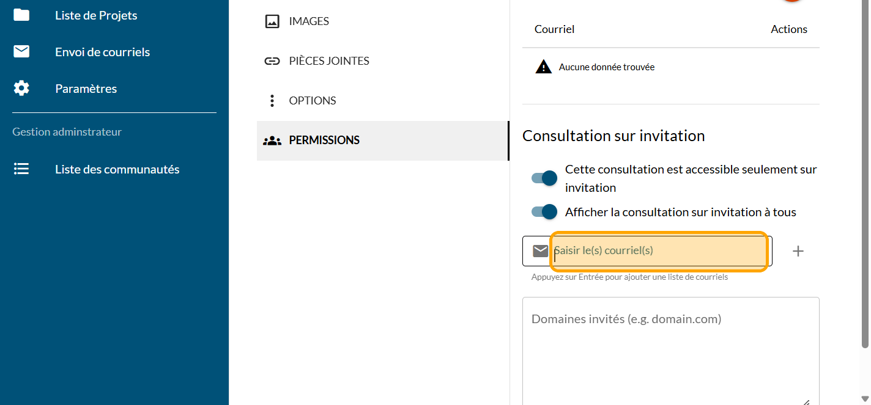This screenshot has width=871, height=405.
Task: Go to Envoi de courriels
Action: [102, 52]
